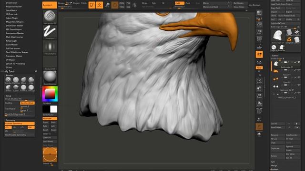
Task: Expand the Transpose Master plugin
Action: [x=14, y=56]
